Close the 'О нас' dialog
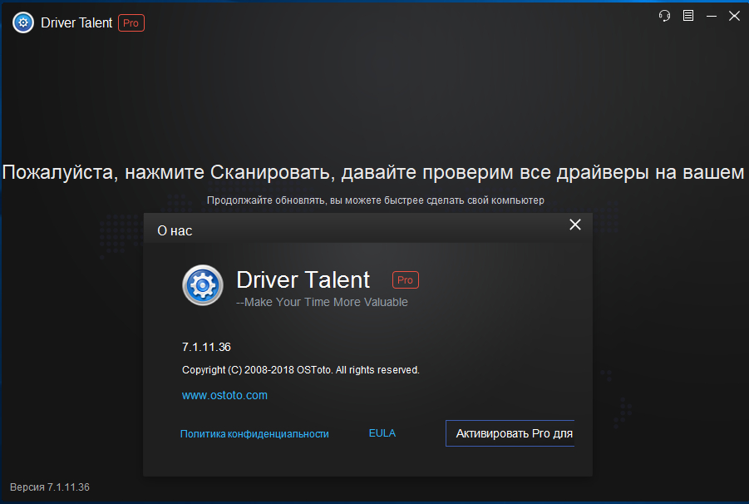Viewport: 749px width, 504px height. [x=575, y=225]
